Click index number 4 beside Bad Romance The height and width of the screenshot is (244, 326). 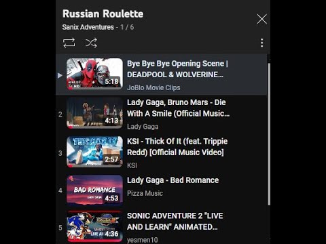pyautogui.click(x=60, y=190)
